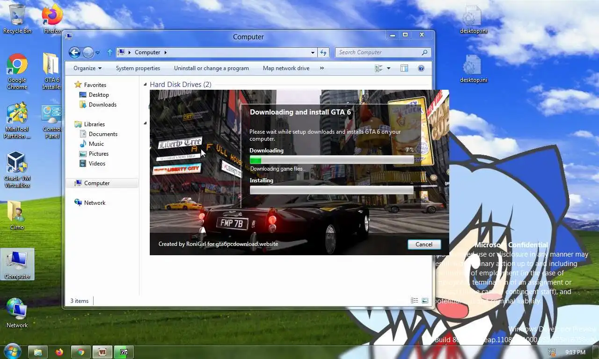Launch Firefox from the desktop shortcut

[x=52, y=19]
